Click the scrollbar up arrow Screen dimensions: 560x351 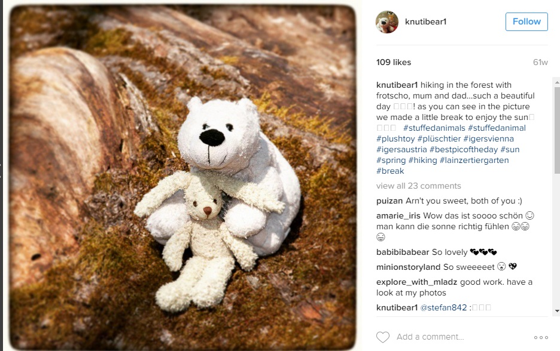(556, 82)
